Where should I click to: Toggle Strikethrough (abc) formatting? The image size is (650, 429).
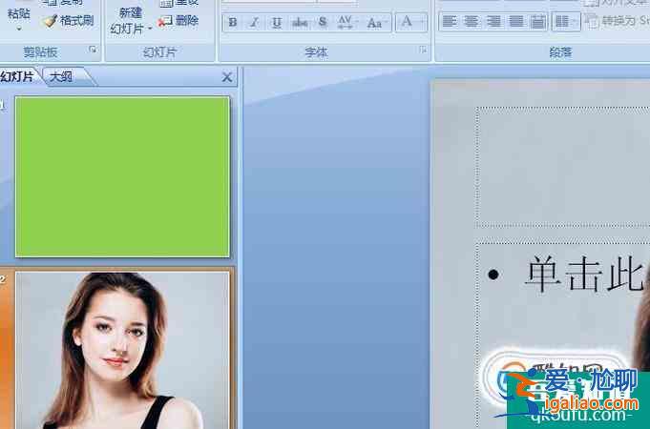300,22
